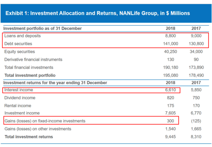The image size is (212, 147).
Task: Select the Equity securities label
Action: click(x=20, y=51)
